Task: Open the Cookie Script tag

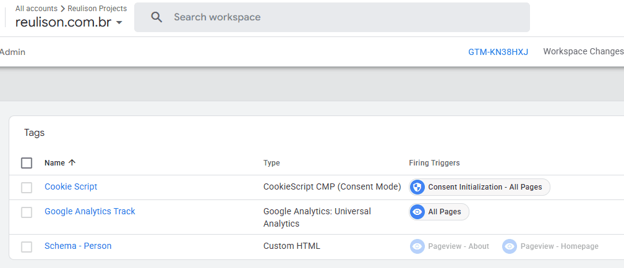Action: click(x=71, y=186)
